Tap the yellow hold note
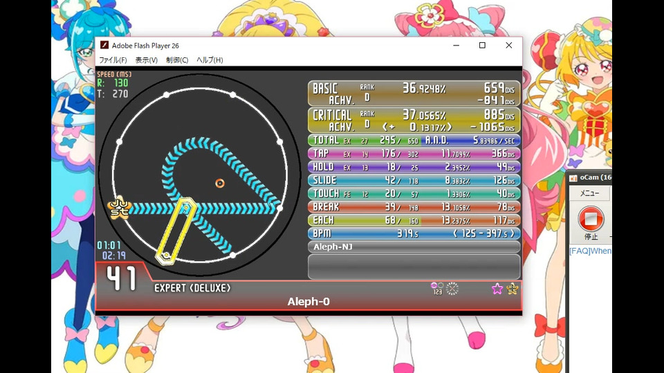 pos(176,231)
